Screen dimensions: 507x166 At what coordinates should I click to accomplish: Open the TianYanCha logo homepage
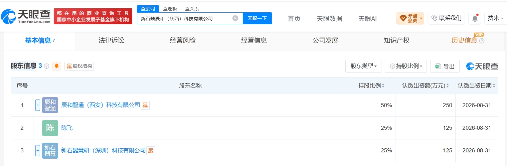coord(26,16)
